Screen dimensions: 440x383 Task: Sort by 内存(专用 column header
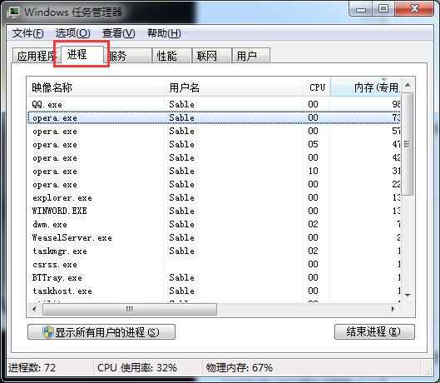point(366,87)
